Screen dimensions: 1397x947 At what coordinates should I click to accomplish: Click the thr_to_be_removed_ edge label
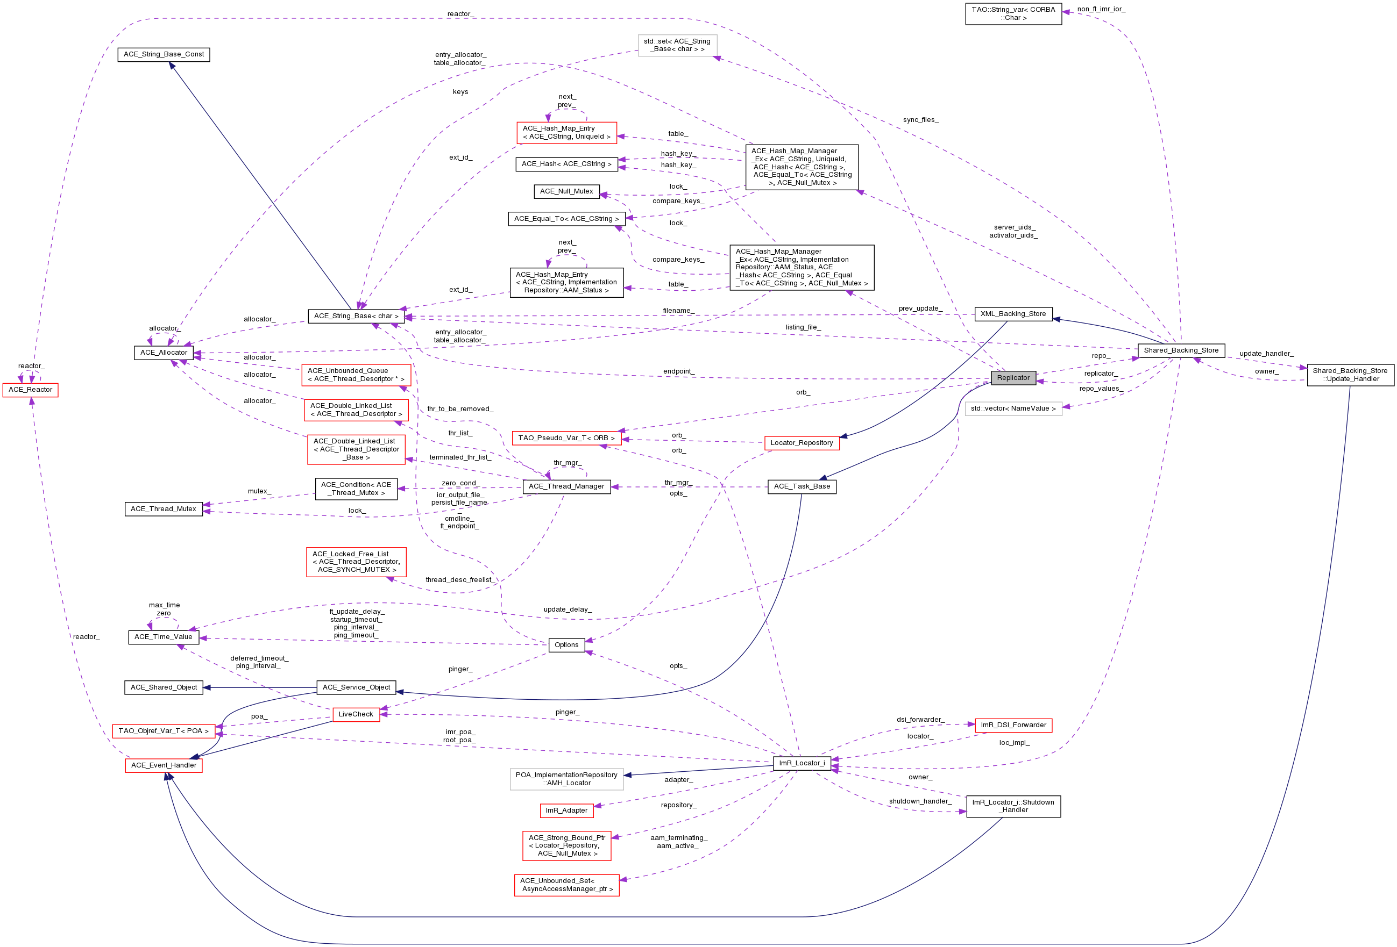(460, 410)
